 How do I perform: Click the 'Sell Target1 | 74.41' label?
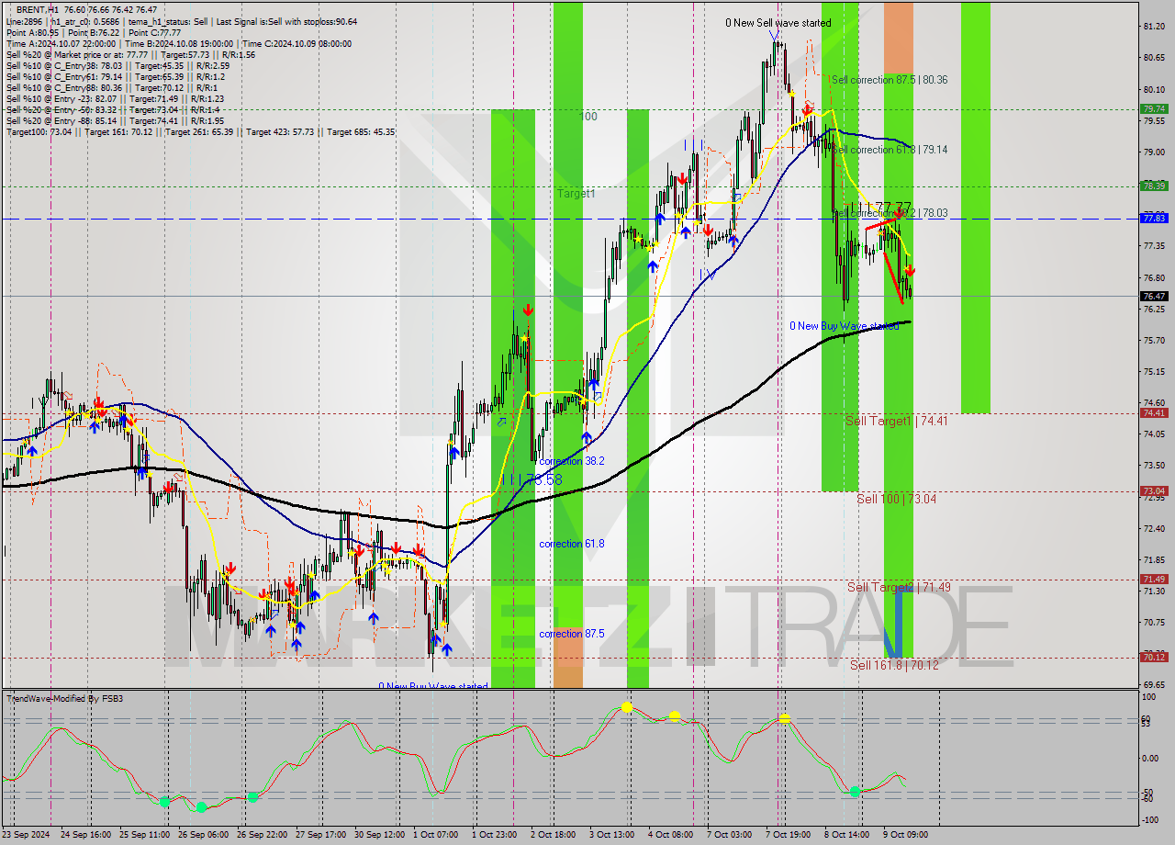[897, 421]
